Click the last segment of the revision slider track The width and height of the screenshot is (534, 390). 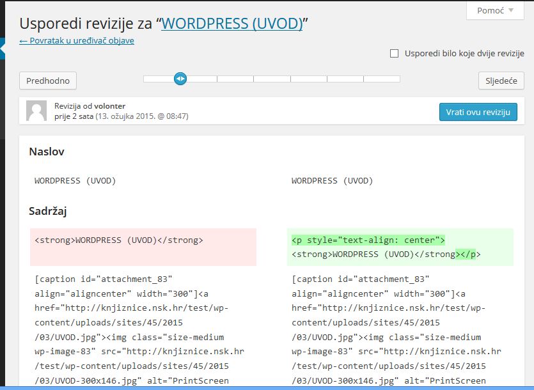382,79
